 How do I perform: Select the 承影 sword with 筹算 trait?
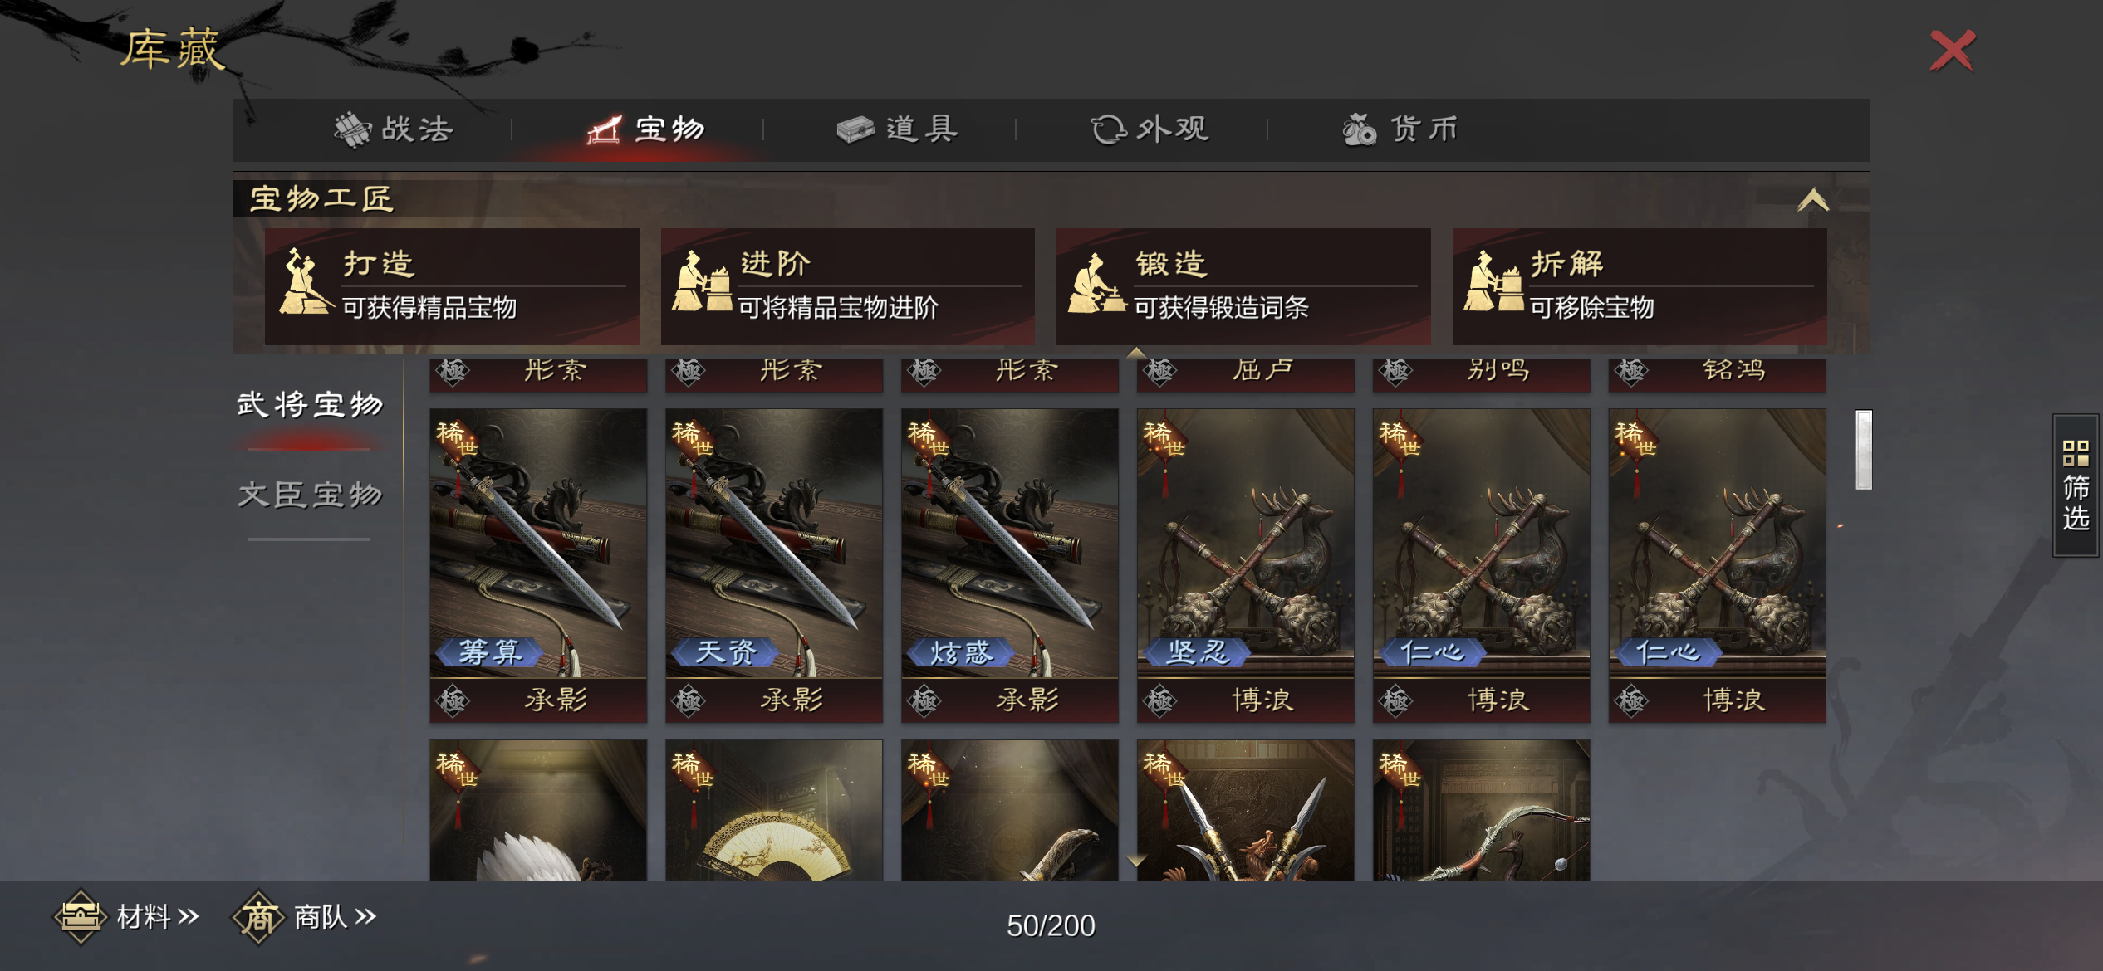pos(538,565)
